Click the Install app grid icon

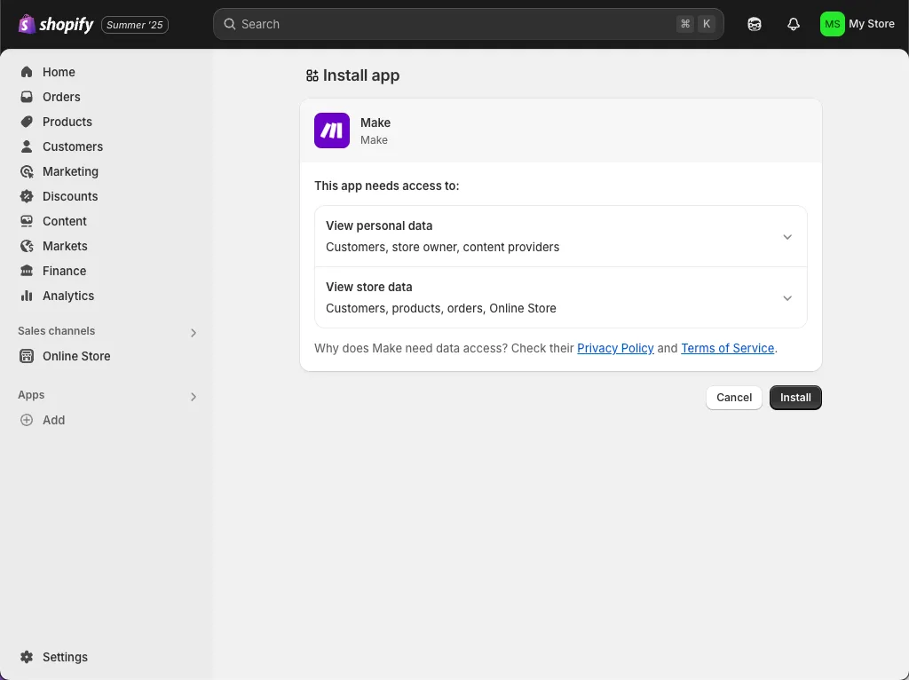tap(312, 75)
